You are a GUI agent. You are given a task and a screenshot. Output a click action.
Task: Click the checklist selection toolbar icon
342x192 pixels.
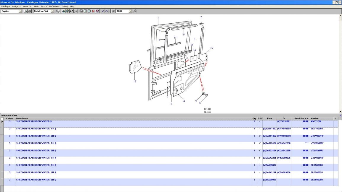point(58,11)
